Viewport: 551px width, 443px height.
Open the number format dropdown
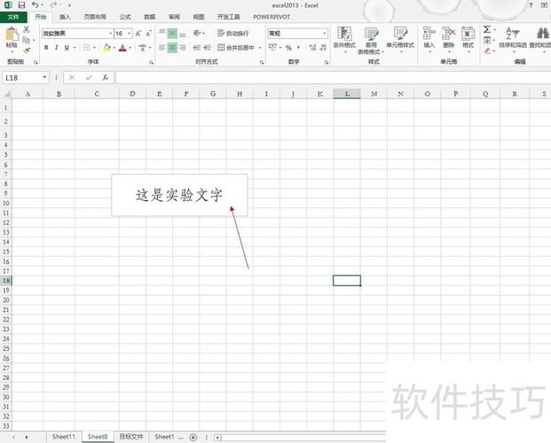[x=325, y=34]
